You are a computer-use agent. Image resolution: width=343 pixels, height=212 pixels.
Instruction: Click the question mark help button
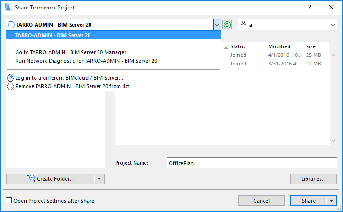[310, 7]
